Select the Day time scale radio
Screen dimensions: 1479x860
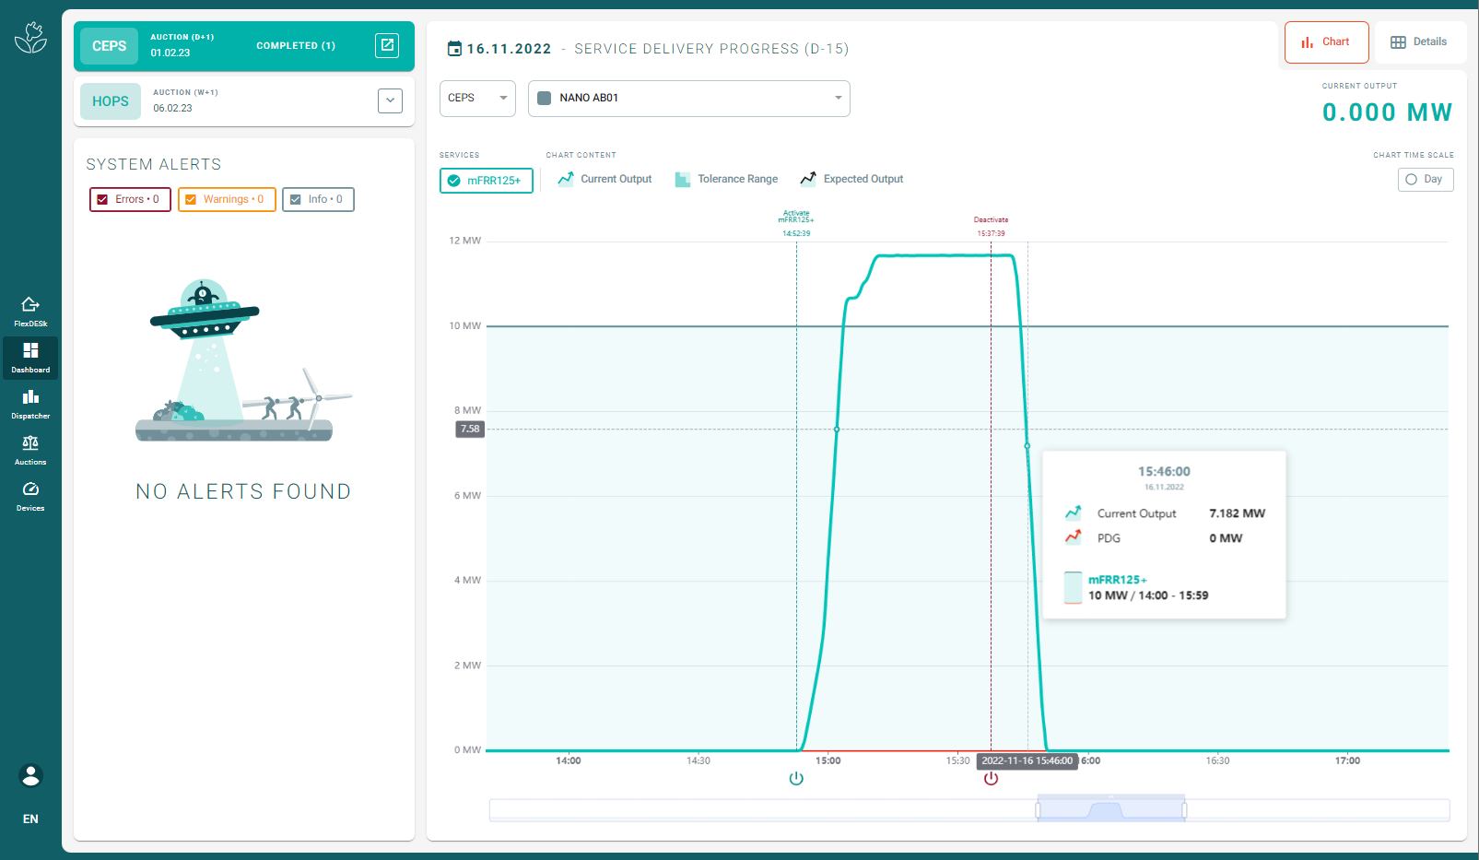click(x=1426, y=180)
